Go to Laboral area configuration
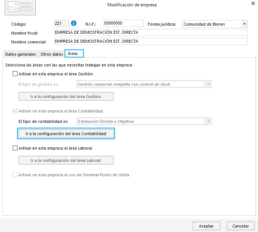The height and width of the screenshot is (232, 258). [66, 160]
